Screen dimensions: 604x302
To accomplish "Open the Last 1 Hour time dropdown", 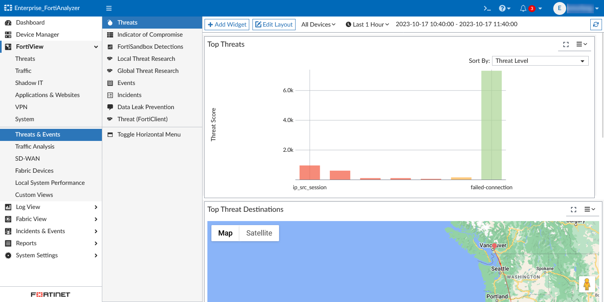I will click(x=367, y=25).
